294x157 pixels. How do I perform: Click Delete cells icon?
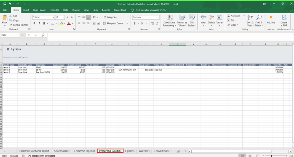click(211, 18)
